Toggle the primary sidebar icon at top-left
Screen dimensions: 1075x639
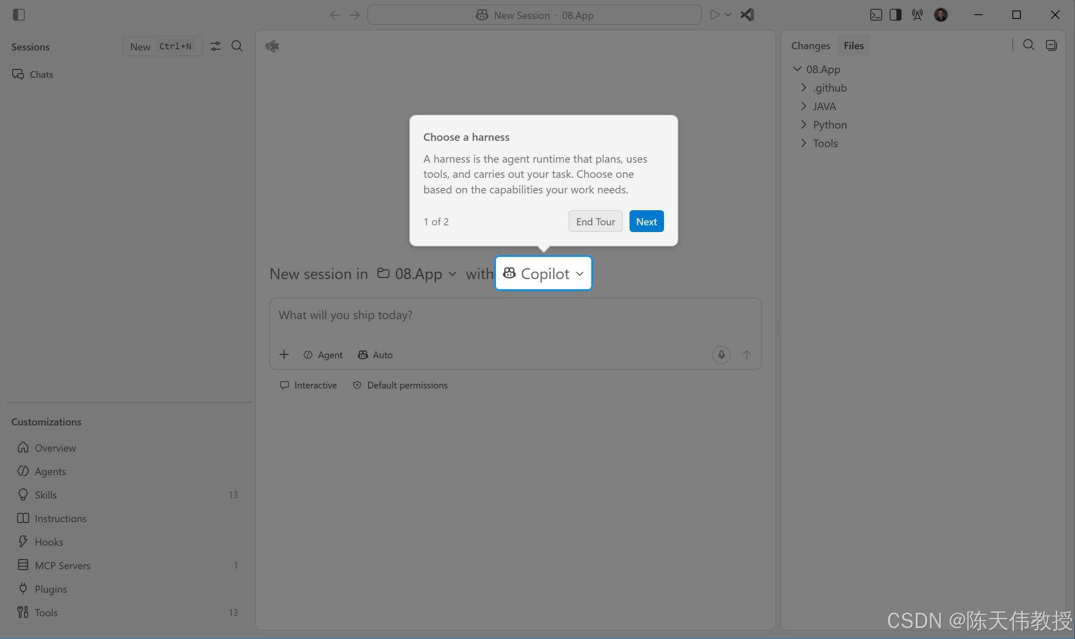[x=19, y=15]
